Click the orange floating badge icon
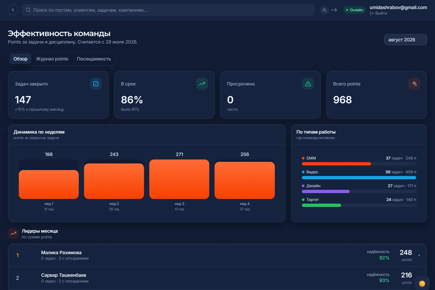Image resolution: width=435 pixels, height=290 pixels. 422,283
